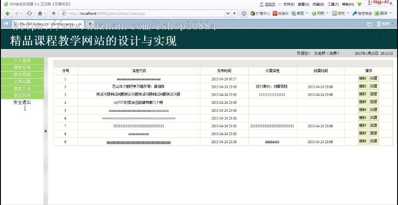This screenshot has height=205, width=398.
Task: Open the browser home page icon
Action: (x=40, y=13)
